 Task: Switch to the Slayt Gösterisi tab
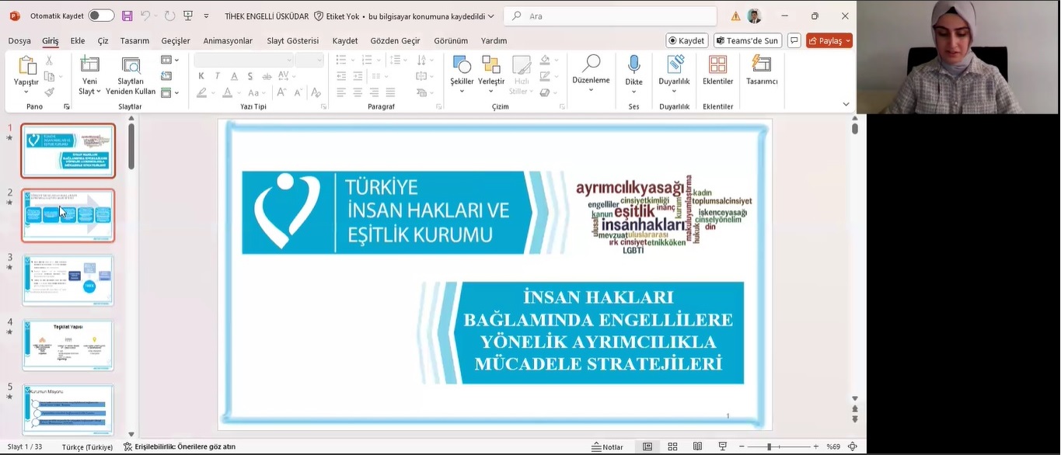(x=292, y=40)
